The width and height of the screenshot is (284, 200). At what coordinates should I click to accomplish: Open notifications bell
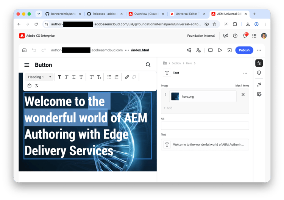[x=245, y=36]
